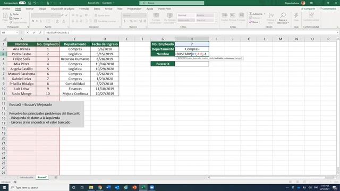
Task: Click the Windows taskbar search box
Action: coord(39,187)
